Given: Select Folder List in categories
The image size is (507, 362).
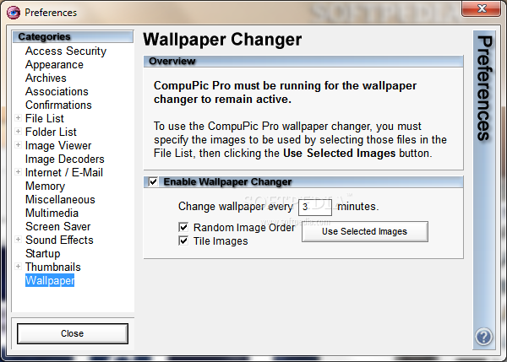Looking at the screenshot, I should tap(51, 132).
